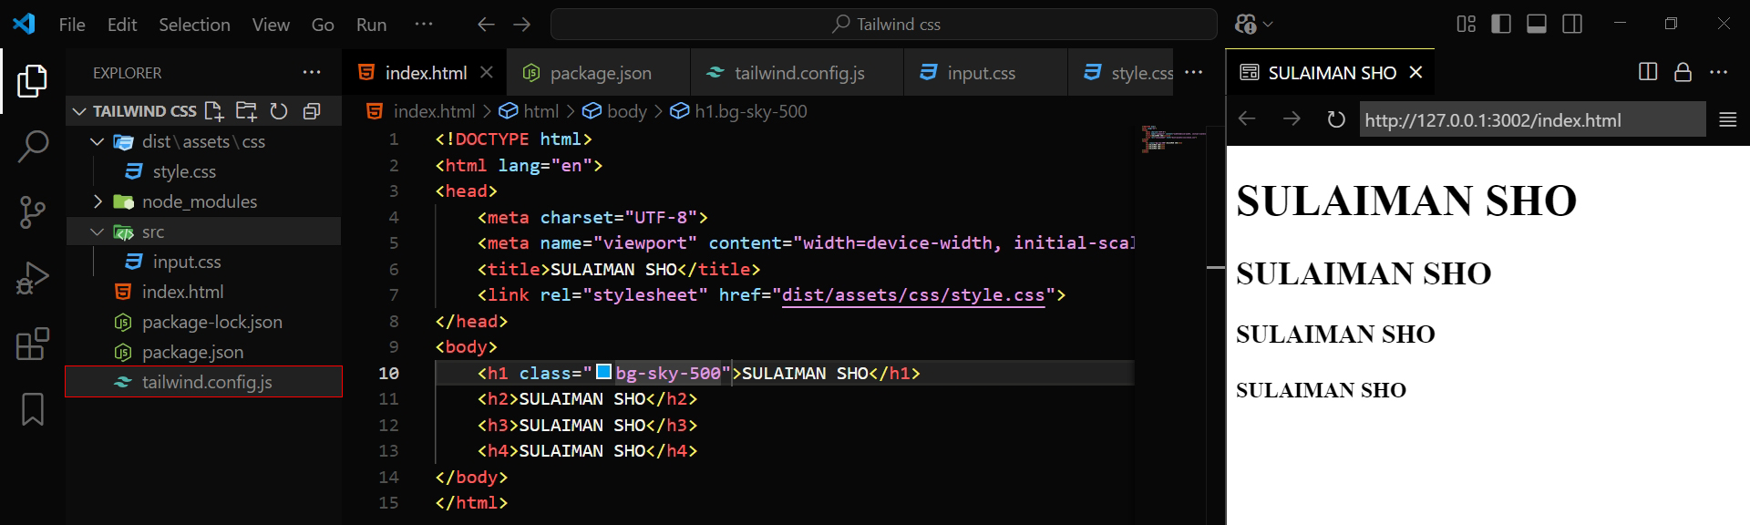Open package-lock.json in the explorer
This screenshot has height=525, width=1750.
[211, 322]
